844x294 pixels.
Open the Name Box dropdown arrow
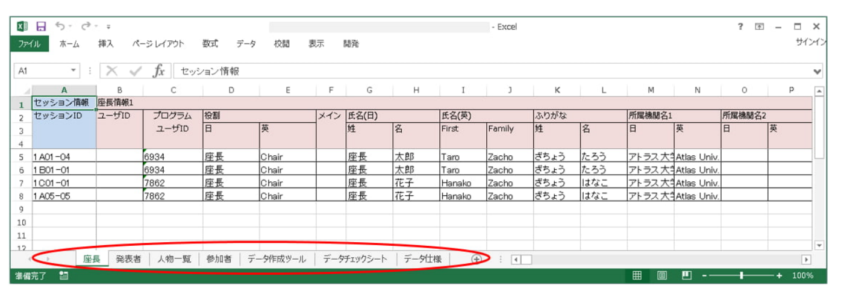click(73, 71)
